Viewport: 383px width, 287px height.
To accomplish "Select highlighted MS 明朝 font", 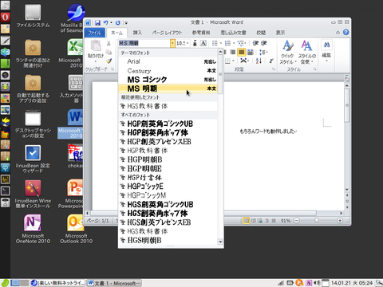I will click(168, 88).
